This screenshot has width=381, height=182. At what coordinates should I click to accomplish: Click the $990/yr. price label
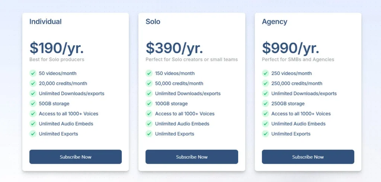(290, 48)
